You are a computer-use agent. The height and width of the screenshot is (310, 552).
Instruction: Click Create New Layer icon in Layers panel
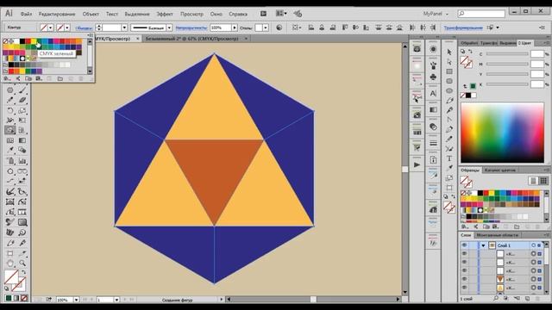click(527, 299)
